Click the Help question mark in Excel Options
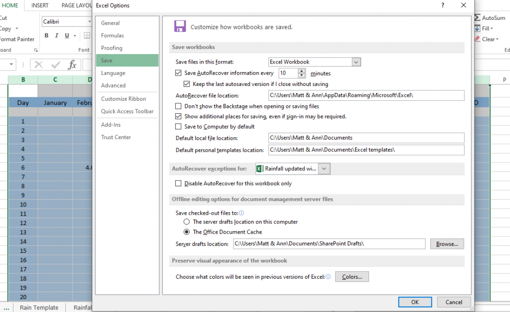Image resolution: width=510 pixels, height=312 pixels. tap(443, 5)
